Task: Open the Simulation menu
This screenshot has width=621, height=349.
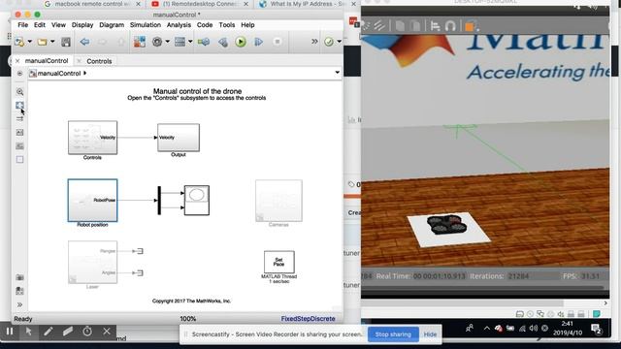Action: [146, 25]
